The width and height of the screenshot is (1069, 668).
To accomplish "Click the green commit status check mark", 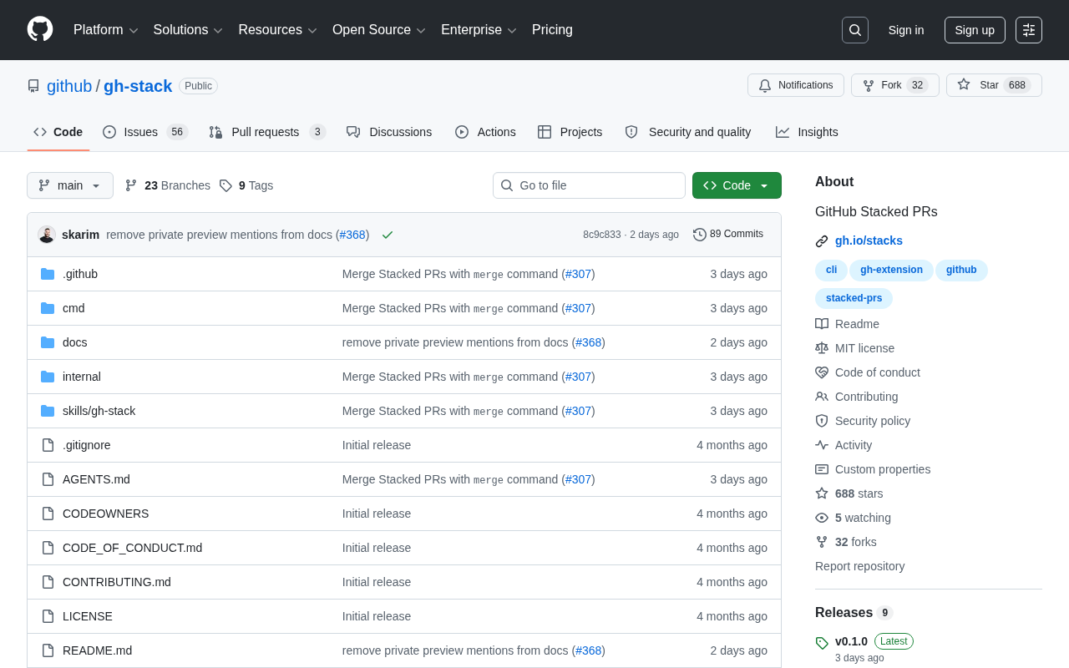I will (x=388, y=235).
